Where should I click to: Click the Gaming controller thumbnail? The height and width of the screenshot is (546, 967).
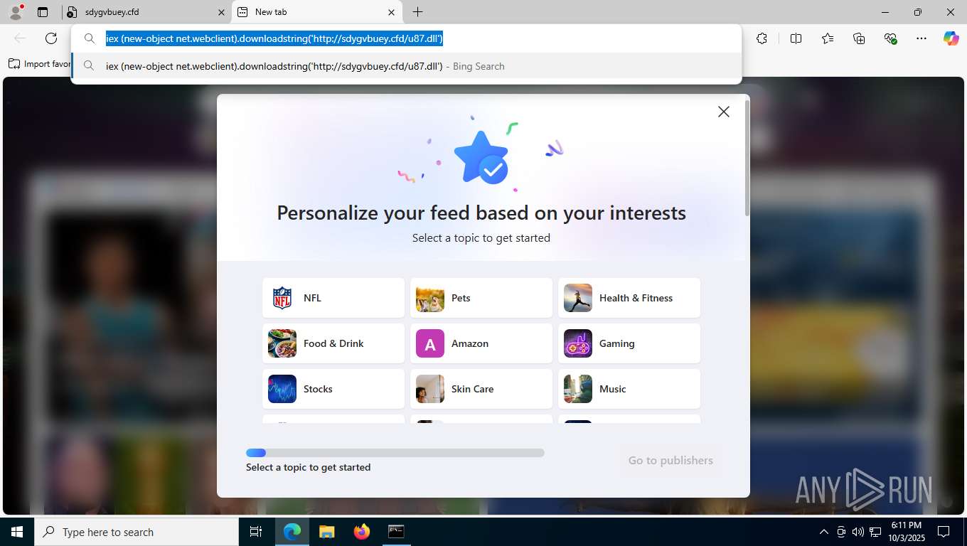(578, 343)
